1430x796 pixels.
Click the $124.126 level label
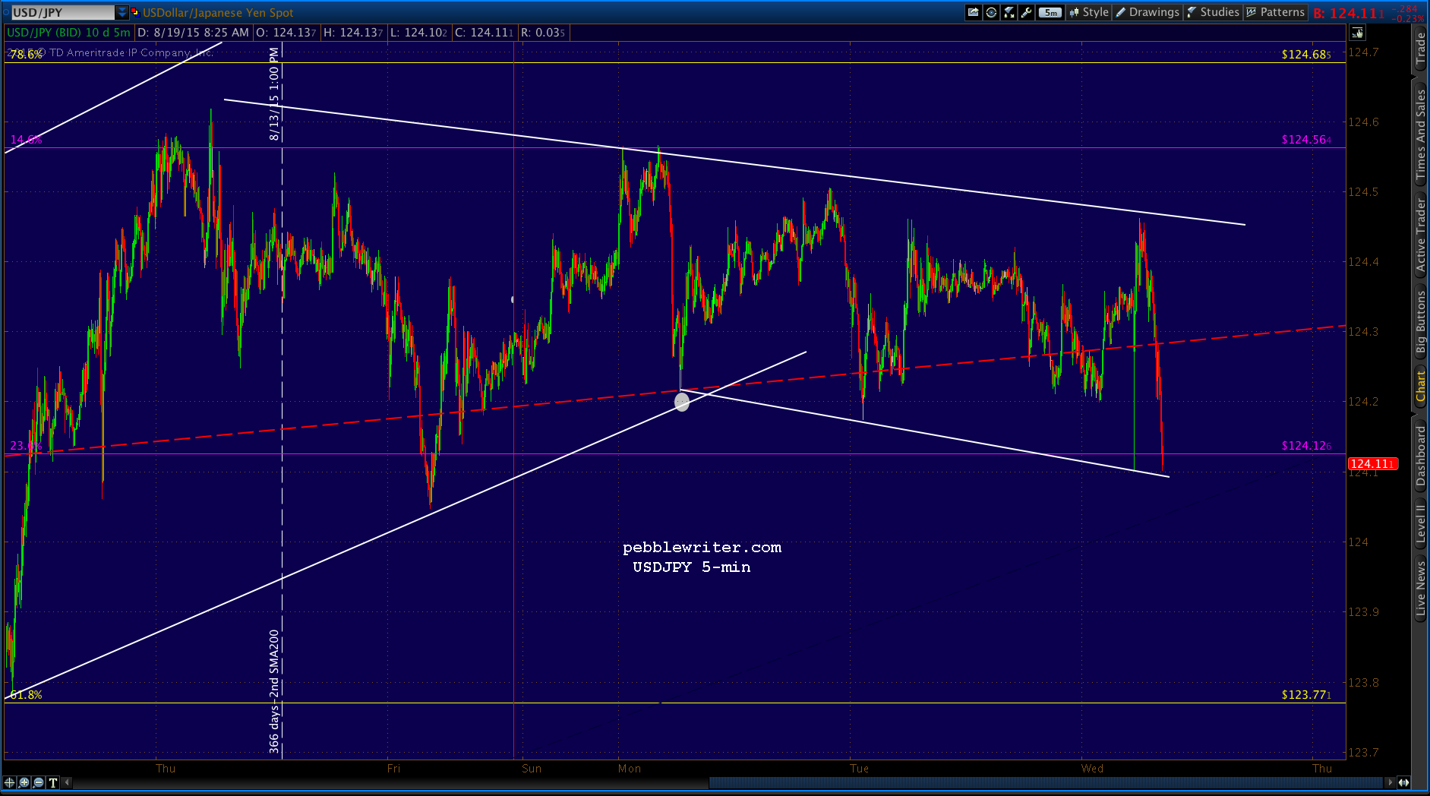[1306, 446]
